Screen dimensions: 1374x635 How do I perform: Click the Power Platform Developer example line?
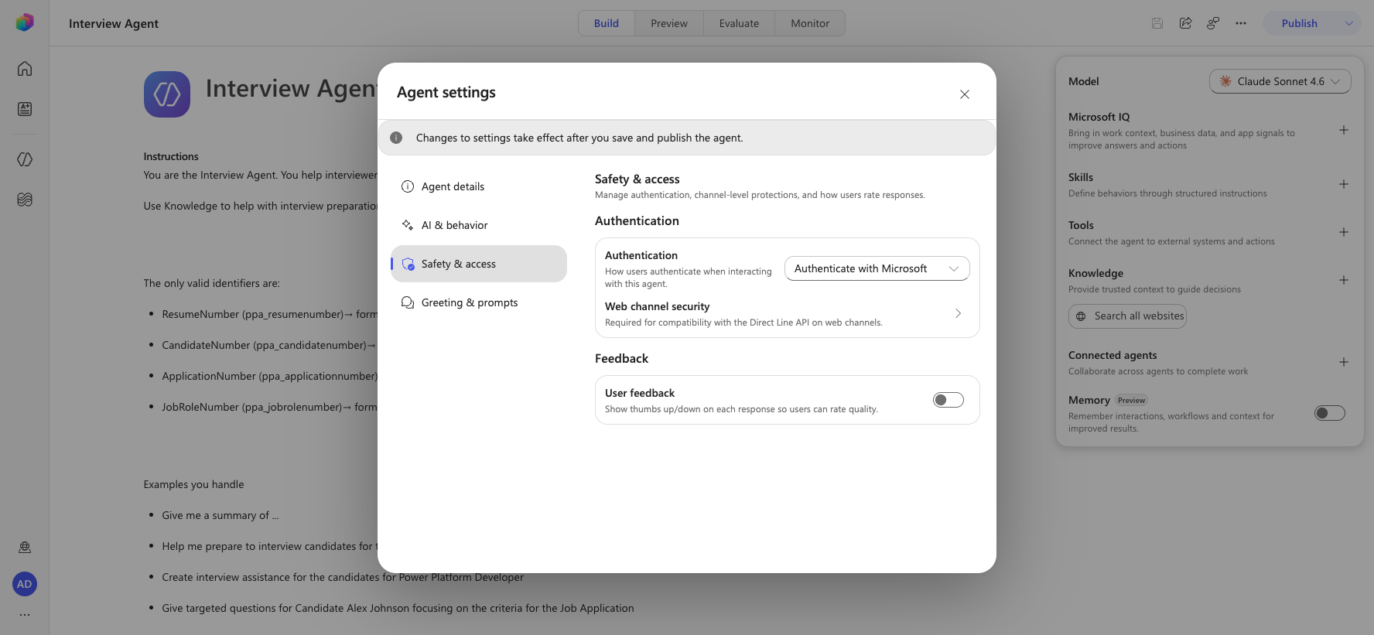coord(343,577)
